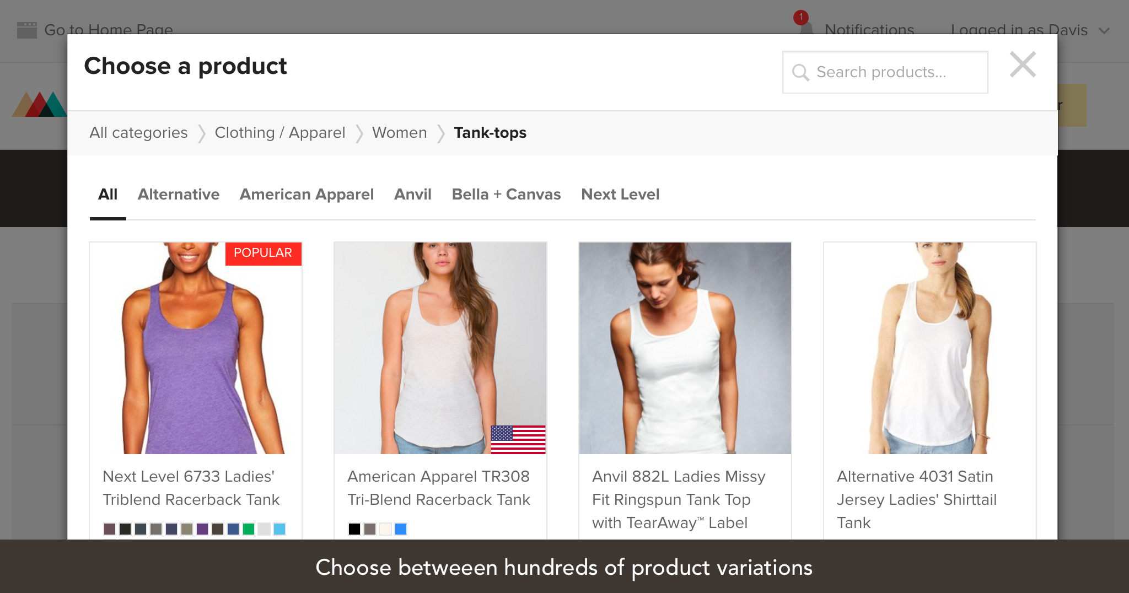Switch to the Anvil tab
1129x593 pixels.
[x=413, y=195]
